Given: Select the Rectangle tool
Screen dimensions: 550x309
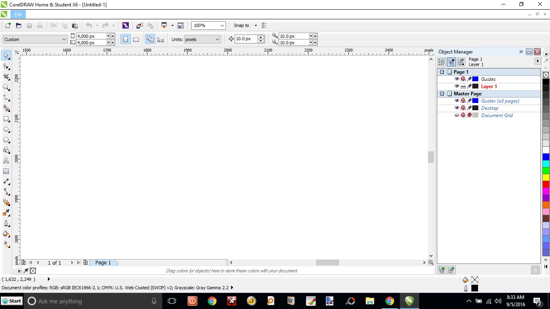Looking at the screenshot, I should coord(6,119).
